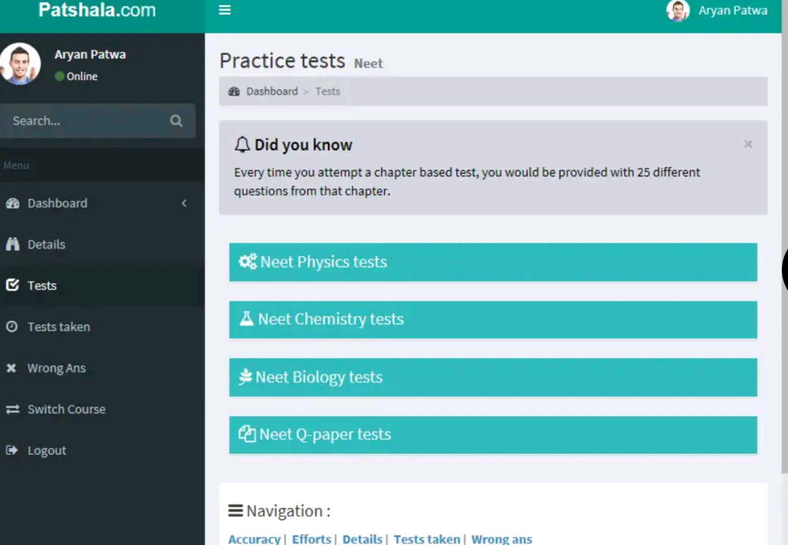This screenshot has height=545, width=788.
Task: Follow the Accuracy navigation link
Action: [x=255, y=539]
